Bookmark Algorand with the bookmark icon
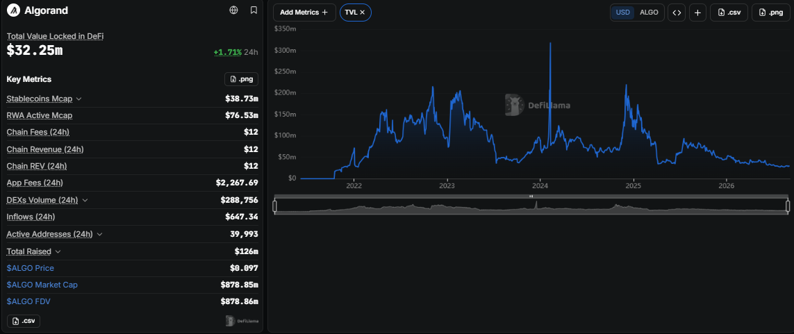This screenshot has height=334, width=794. [x=254, y=10]
